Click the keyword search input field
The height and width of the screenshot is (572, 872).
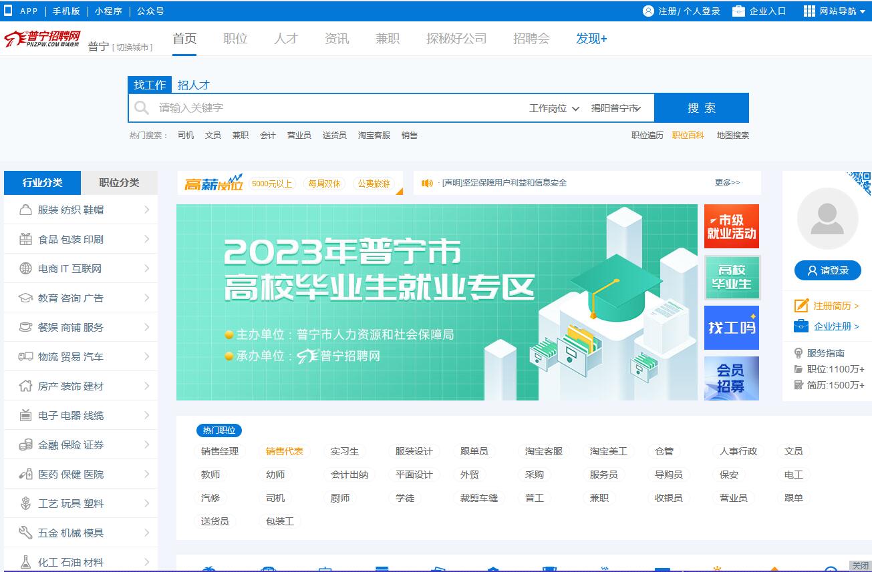(x=334, y=108)
